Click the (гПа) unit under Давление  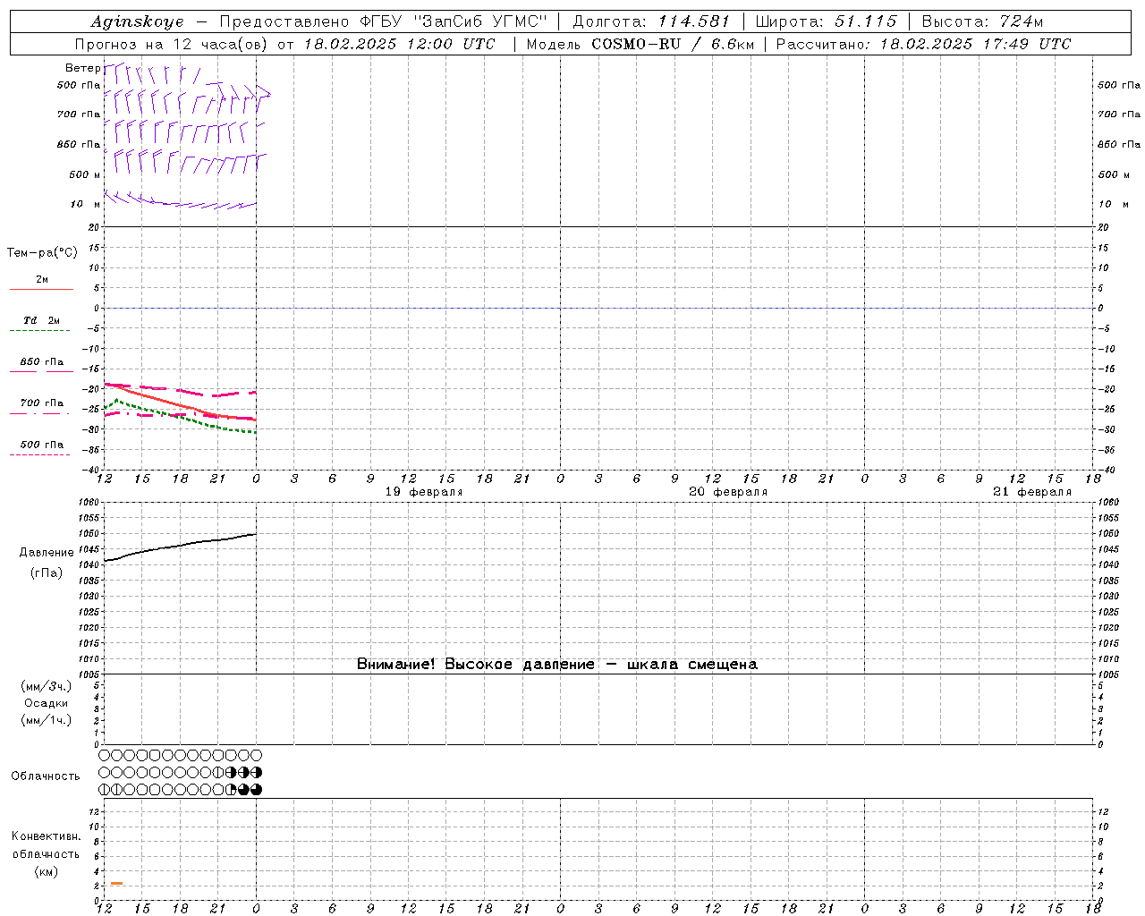(x=47, y=573)
